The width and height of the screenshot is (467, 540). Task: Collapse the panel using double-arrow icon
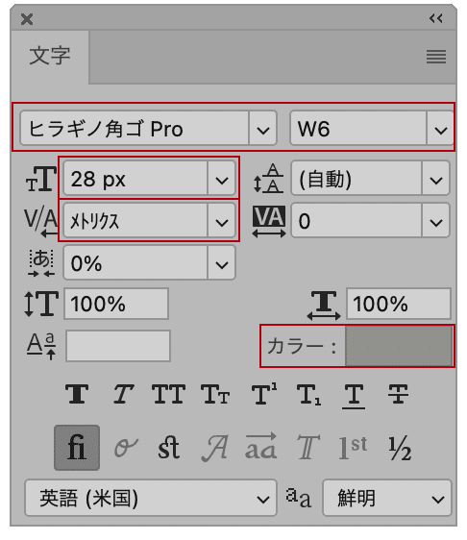[x=435, y=18]
